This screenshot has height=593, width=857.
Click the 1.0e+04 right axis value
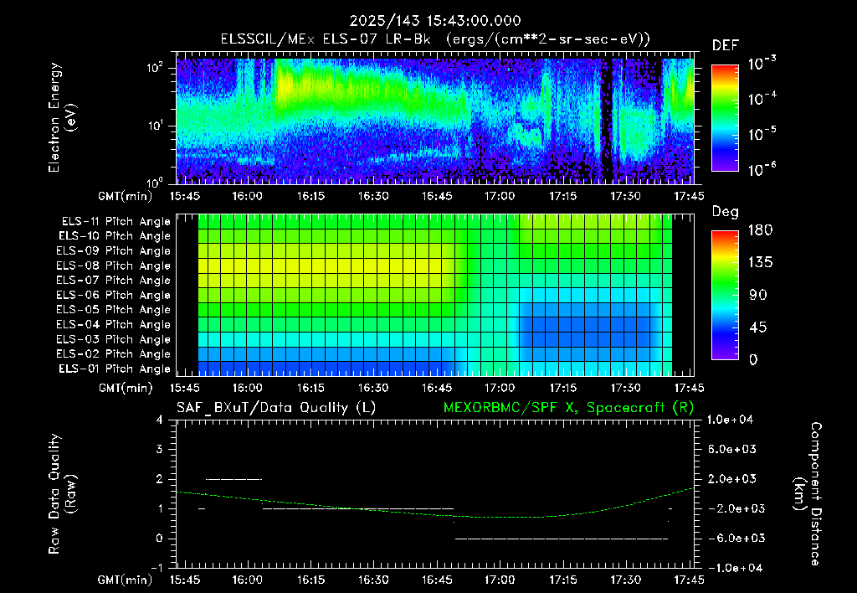(x=730, y=420)
